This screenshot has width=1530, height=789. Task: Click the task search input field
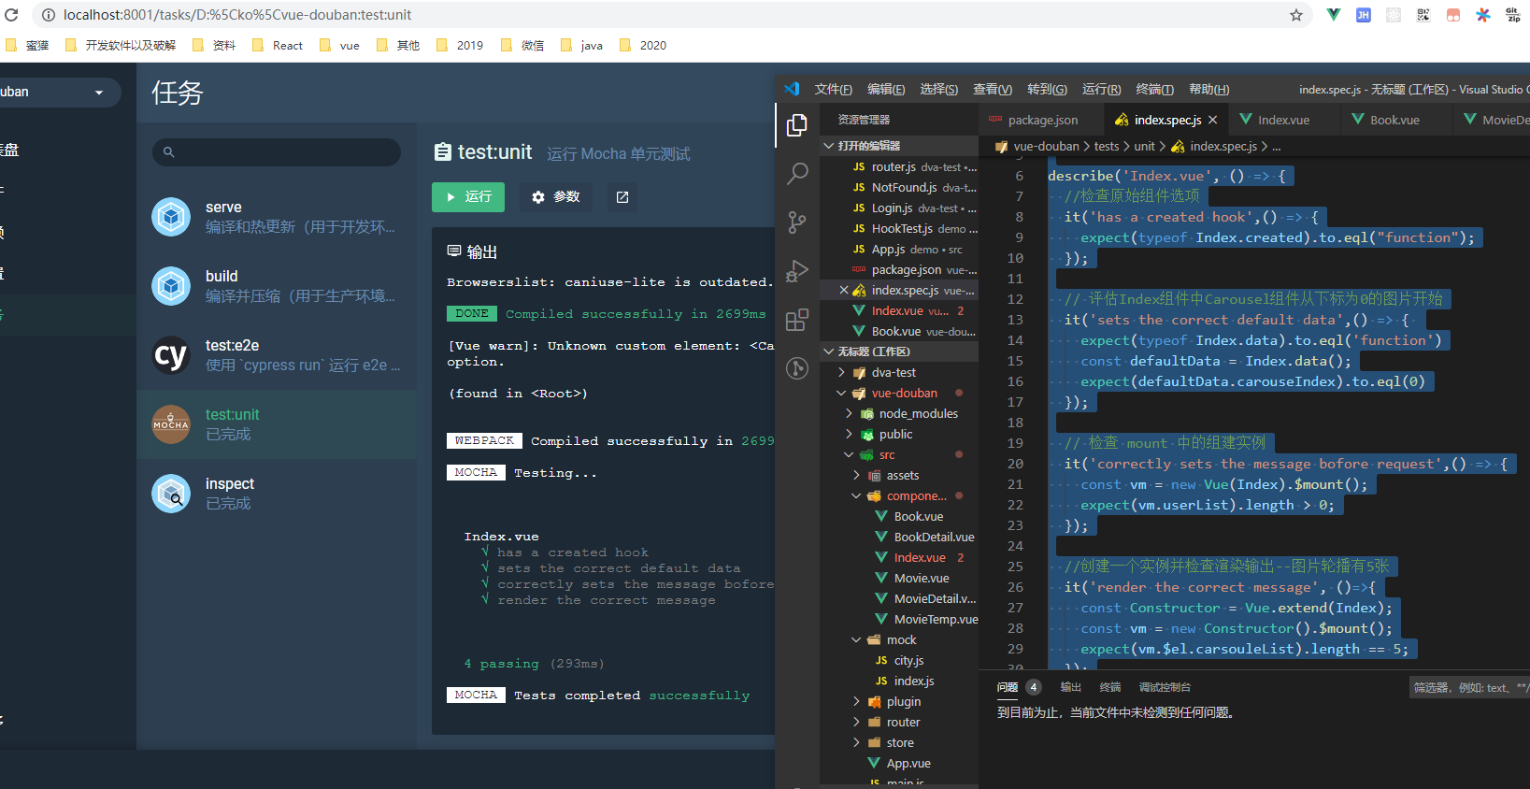pos(277,152)
